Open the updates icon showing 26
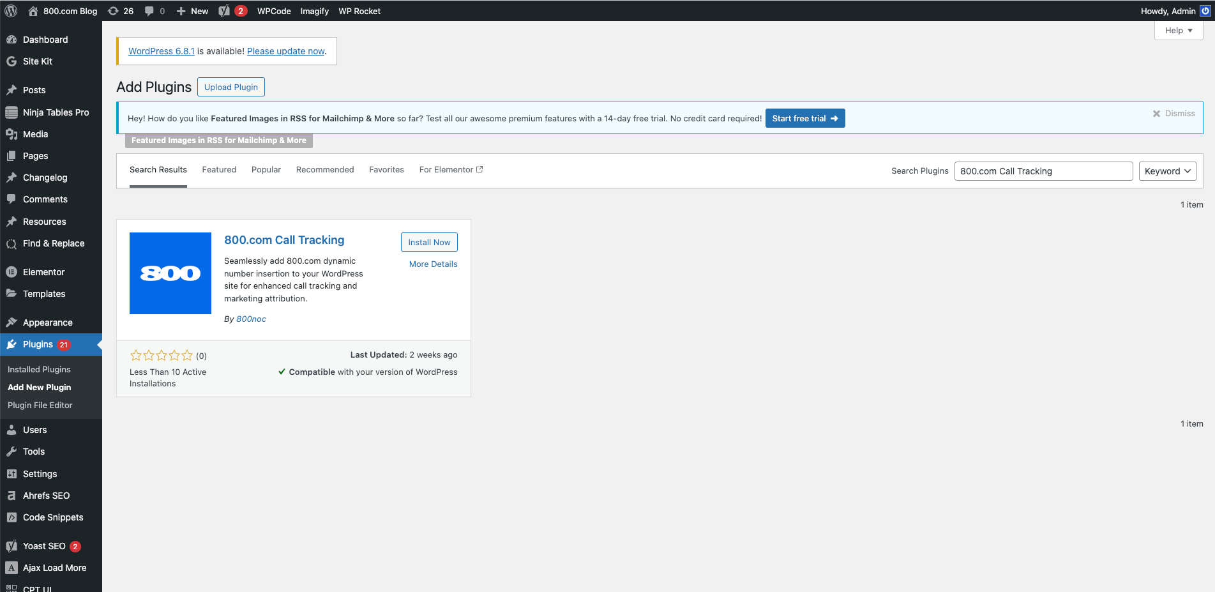 [113, 11]
